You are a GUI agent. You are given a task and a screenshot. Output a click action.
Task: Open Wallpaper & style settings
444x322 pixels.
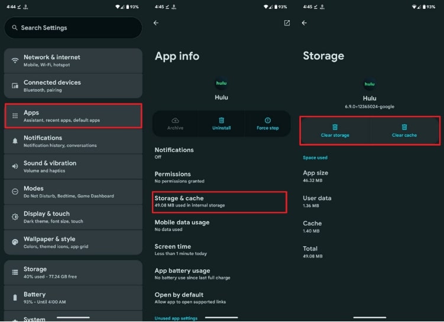73,242
